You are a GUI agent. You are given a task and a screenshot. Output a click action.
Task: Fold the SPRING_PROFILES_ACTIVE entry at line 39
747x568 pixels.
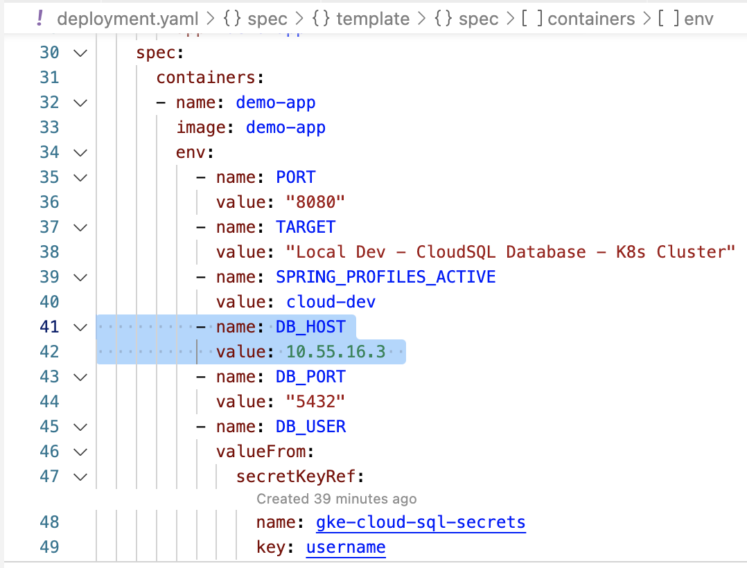(x=80, y=277)
